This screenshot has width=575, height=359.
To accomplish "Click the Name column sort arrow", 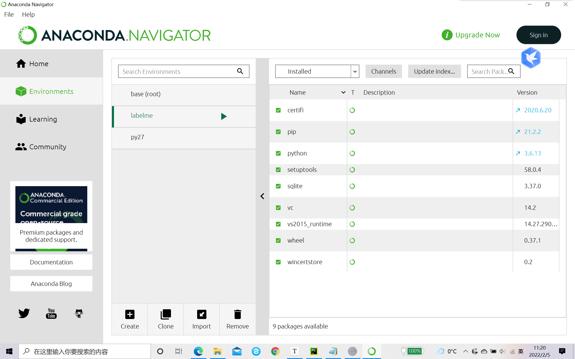I will [x=343, y=93].
